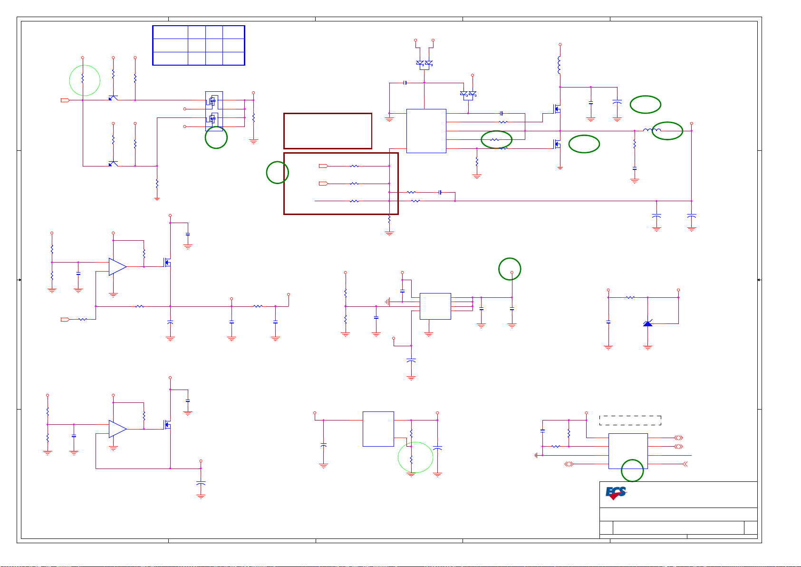Select the horizontal inductor coil symbol
801x567 pixels.
(652, 130)
